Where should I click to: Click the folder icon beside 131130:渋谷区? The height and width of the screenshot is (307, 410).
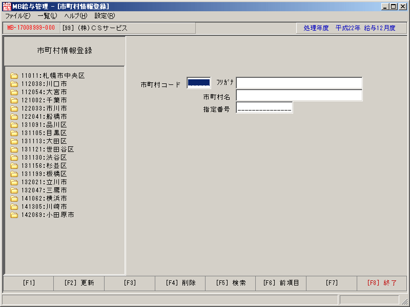(14, 158)
